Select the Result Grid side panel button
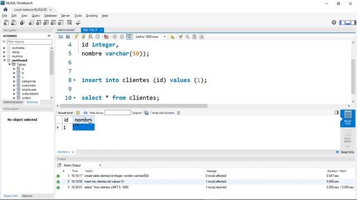 pos(348,118)
